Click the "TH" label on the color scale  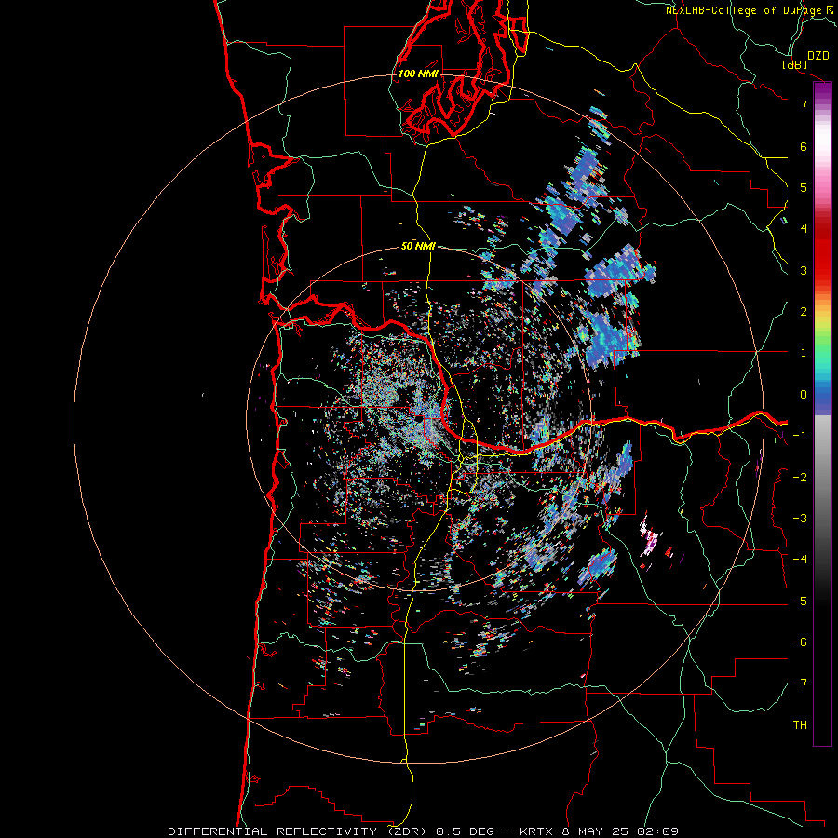800,725
